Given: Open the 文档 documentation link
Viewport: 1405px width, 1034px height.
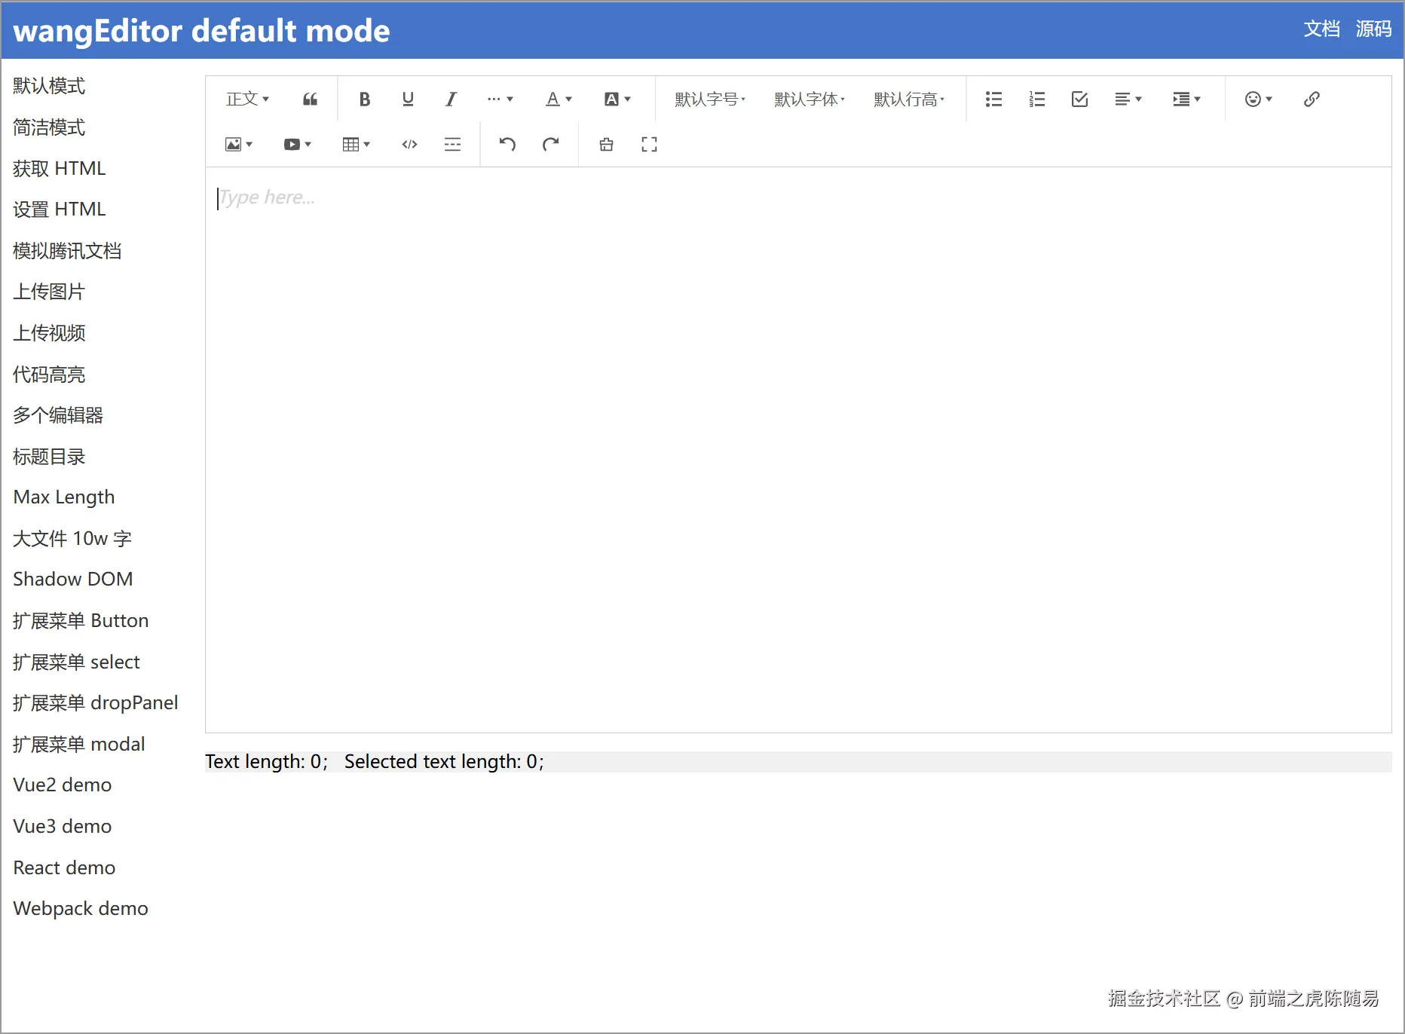Looking at the screenshot, I should click(x=1322, y=29).
